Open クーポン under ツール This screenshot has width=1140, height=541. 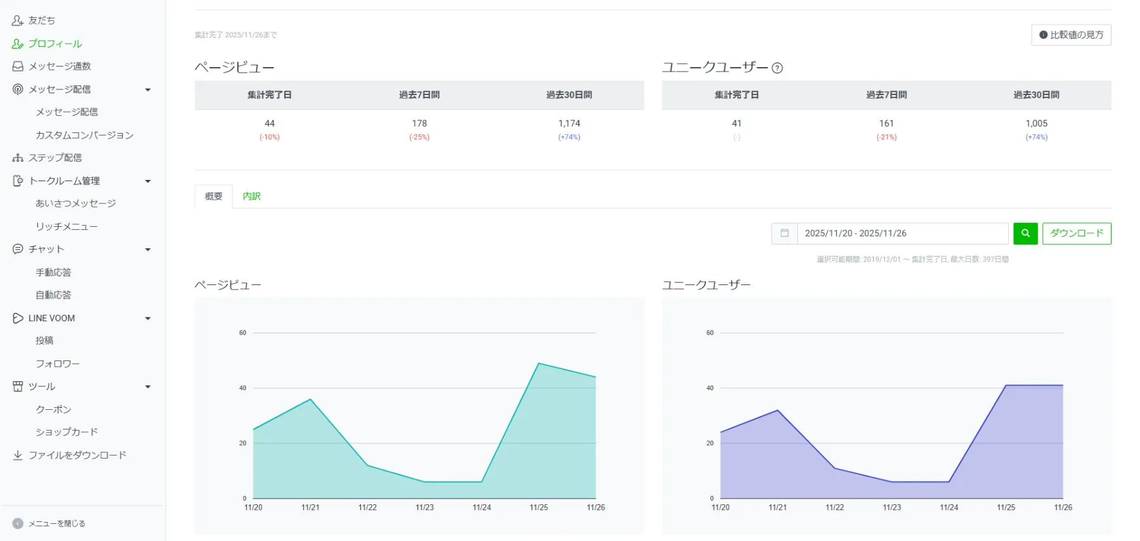53,410
